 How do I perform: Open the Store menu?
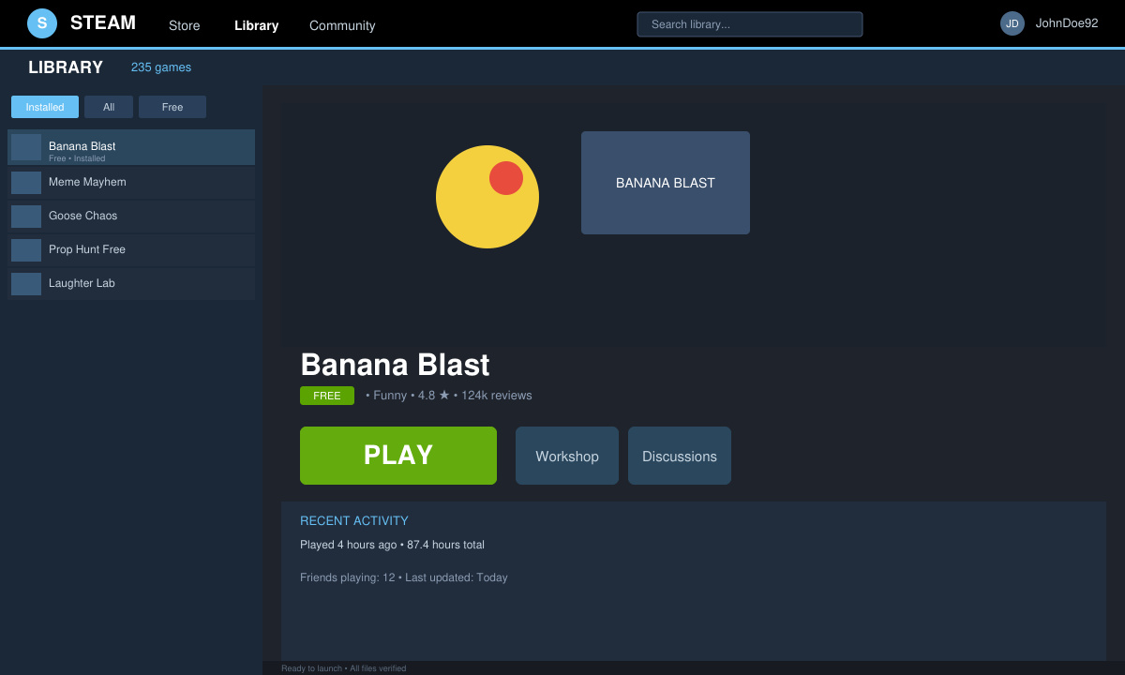coord(185,25)
